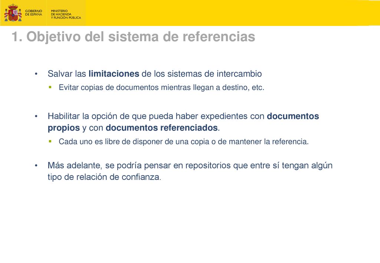Select the slide title "1. Objetivo del sistema de referencias"

tap(133, 37)
